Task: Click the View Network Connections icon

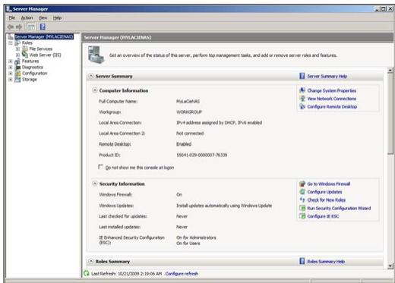Action: point(302,99)
